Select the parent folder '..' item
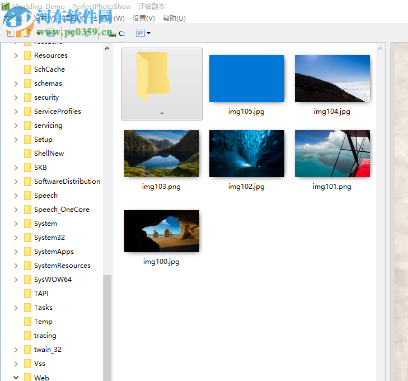The image size is (408, 381). pos(162,84)
